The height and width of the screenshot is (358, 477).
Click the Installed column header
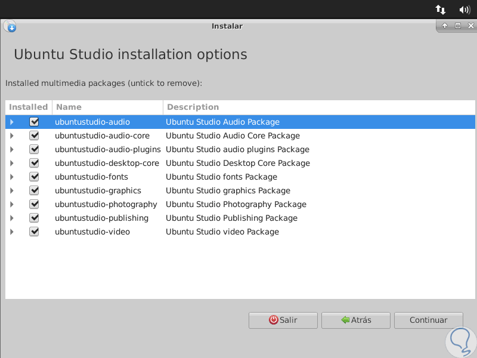click(29, 107)
